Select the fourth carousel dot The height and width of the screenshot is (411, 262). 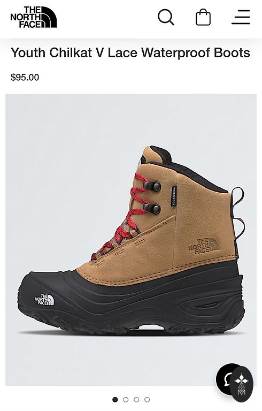(147, 399)
